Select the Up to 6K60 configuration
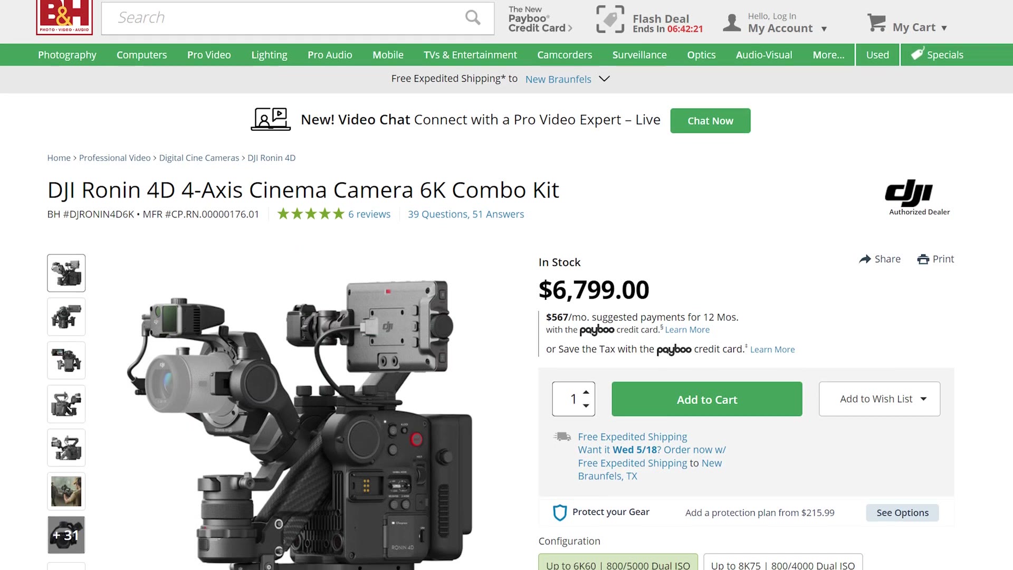The width and height of the screenshot is (1013, 570). (x=618, y=563)
